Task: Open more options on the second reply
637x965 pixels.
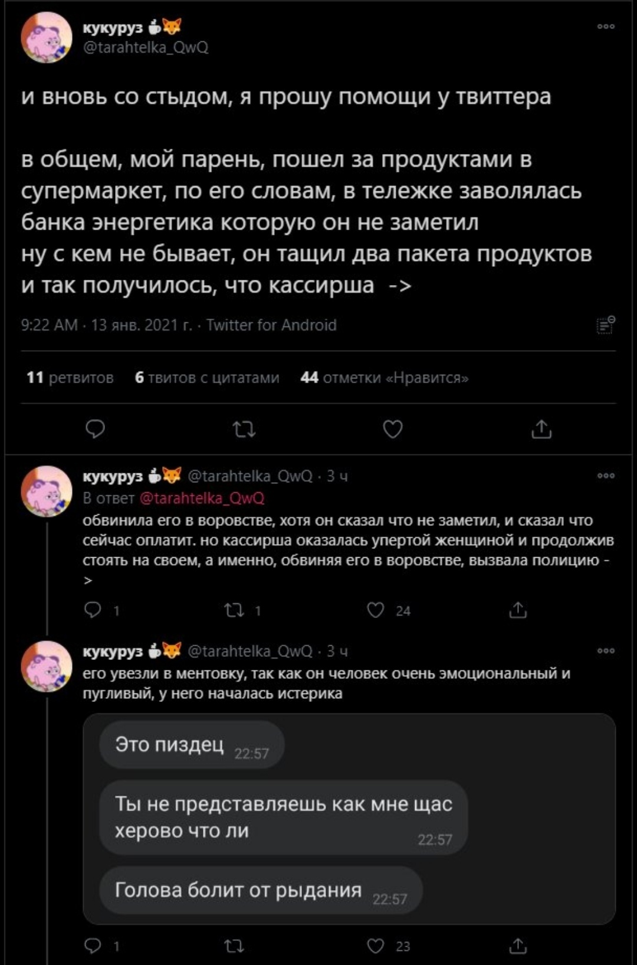Action: coord(606,651)
